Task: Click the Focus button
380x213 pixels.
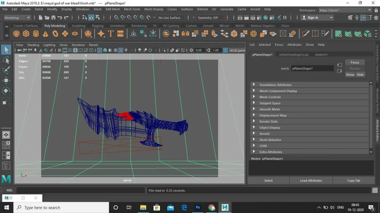Action: coord(355,62)
